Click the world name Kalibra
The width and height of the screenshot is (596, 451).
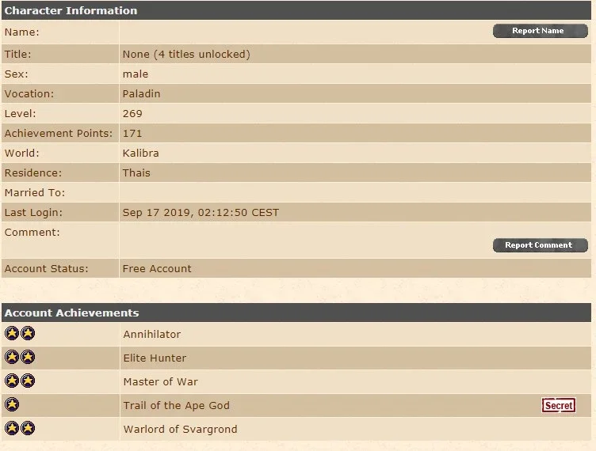[140, 153]
